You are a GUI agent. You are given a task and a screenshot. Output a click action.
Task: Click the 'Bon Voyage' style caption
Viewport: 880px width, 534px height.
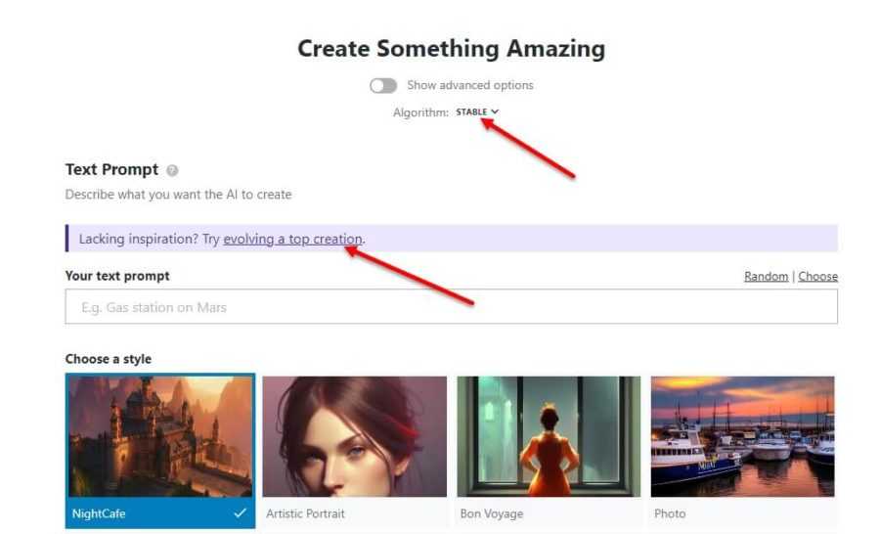[x=491, y=513]
